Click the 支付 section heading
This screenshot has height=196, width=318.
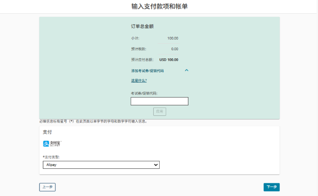click(47, 132)
